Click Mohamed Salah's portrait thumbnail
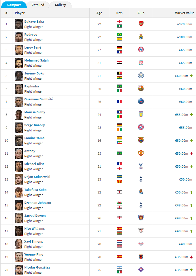Image resolution: width=196 pixels, height=276 pixels. coord(19,63)
